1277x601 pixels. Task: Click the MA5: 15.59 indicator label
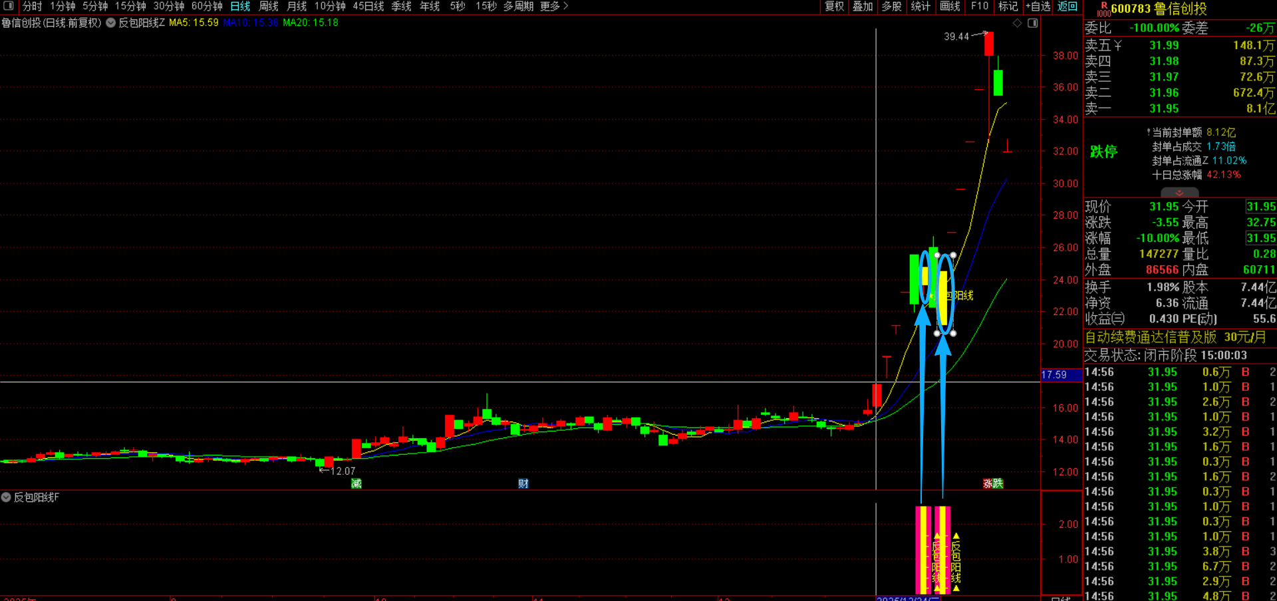[194, 23]
